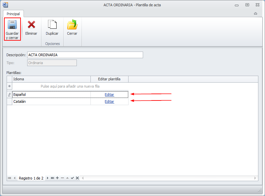This screenshot has width=265, height=196.
Task: Open the Editar link for Catalán
Action: coord(109,101)
